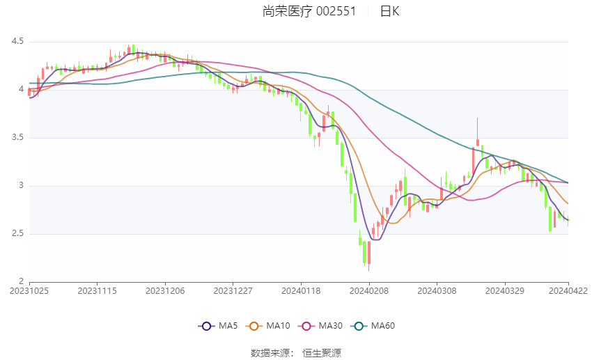The height and width of the screenshot is (360, 592).
Task: Click the 20231206 x-axis date label
Action: [165, 291]
